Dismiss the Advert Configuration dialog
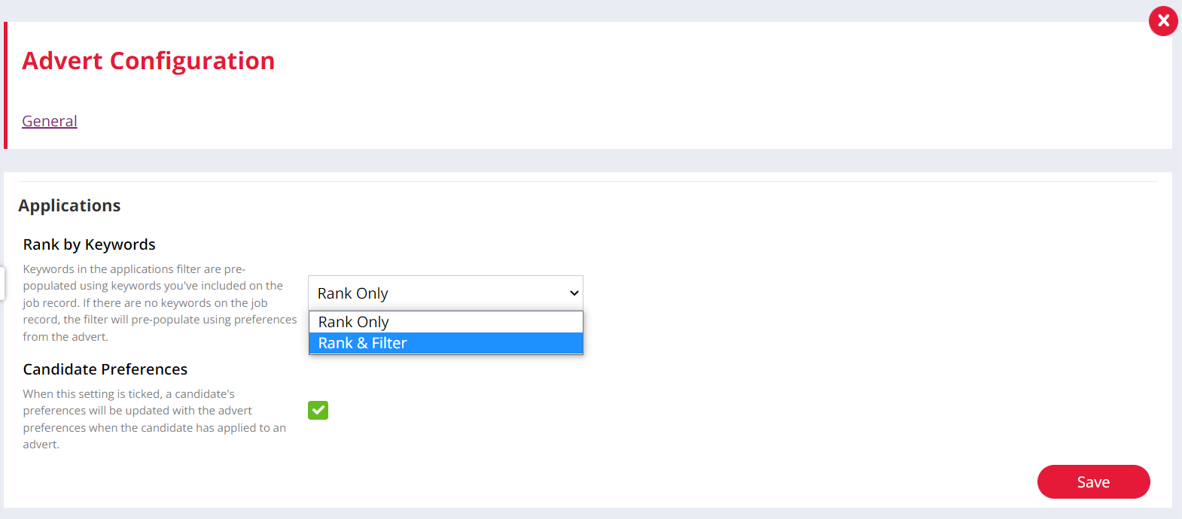The image size is (1182, 519). [1163, 21]
